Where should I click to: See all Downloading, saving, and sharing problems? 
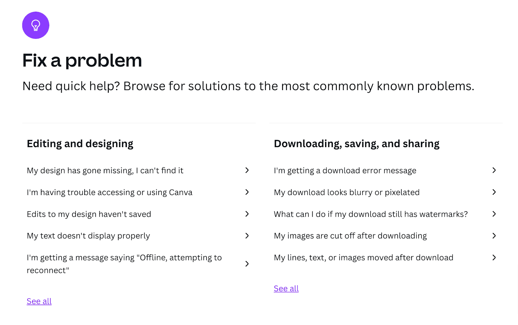point(286,288)
